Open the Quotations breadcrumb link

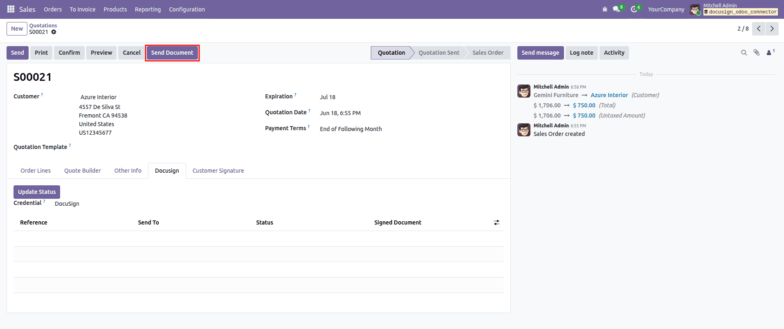(43, 25)
